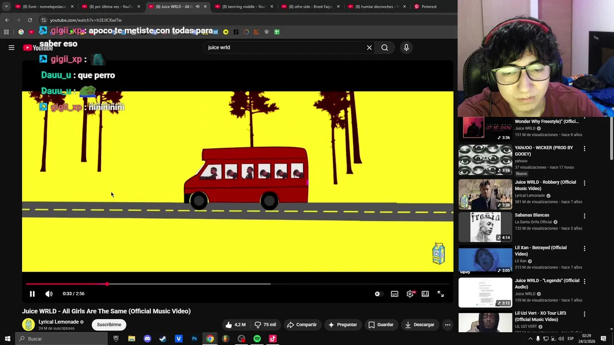Open the Google bookmark icon
Viewport: 614px width, 345px height.
click(x=21, y=32)
